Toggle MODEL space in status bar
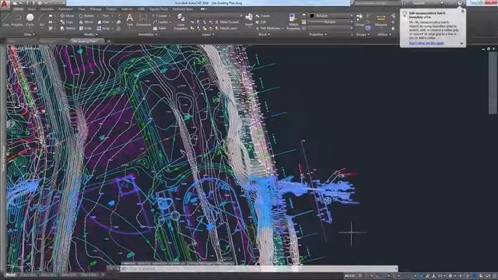 [349, 276]
